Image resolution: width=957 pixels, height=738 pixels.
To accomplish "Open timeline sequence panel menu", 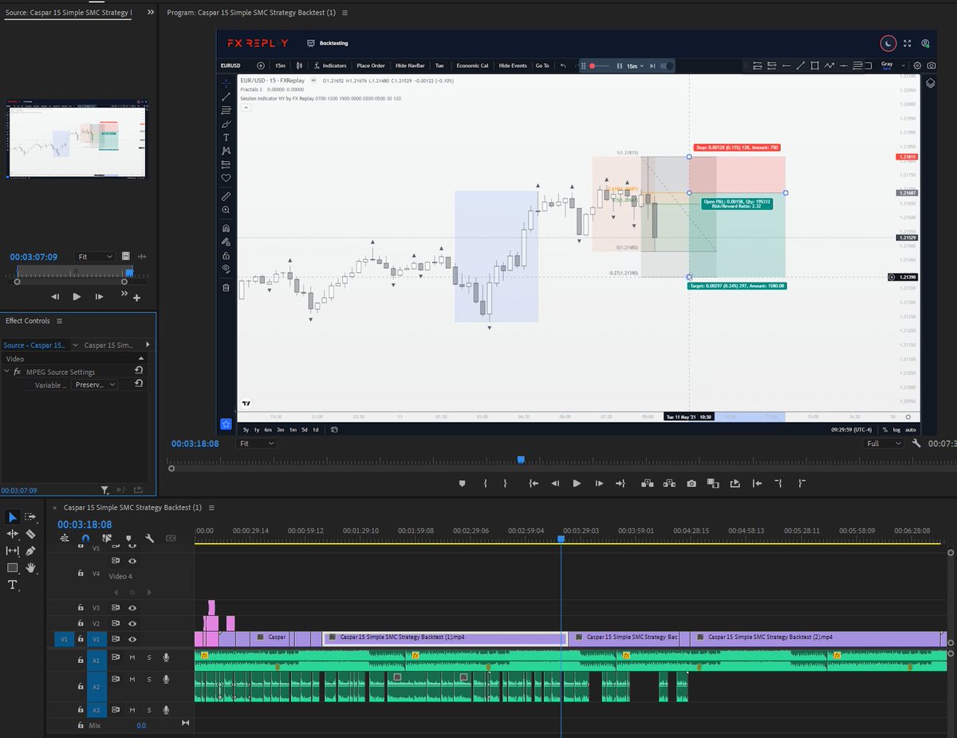I will (x=213, y=507).
